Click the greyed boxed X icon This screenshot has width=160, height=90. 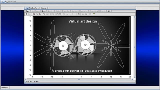point(53,14)
